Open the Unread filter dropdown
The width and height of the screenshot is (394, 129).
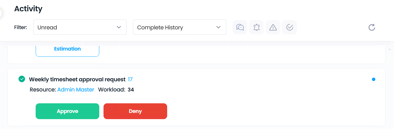click(x=80, y=27)
